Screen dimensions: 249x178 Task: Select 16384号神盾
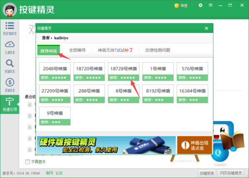point(192,94)
